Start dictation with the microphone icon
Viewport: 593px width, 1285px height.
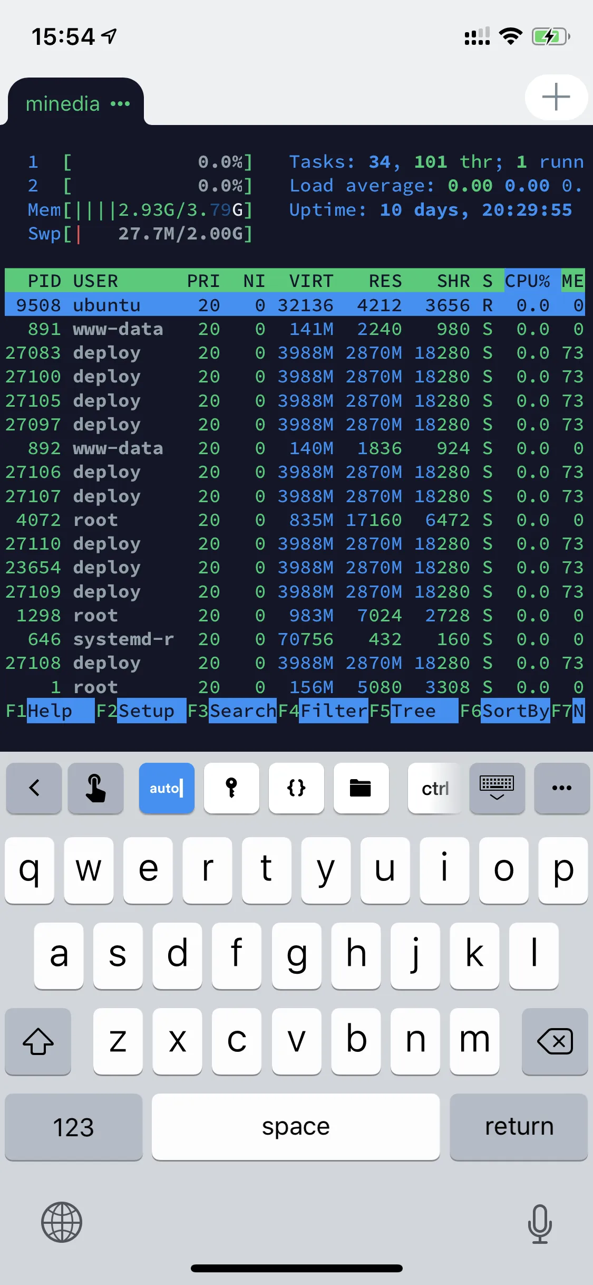pyautogui.click(x=540, y=1223)
